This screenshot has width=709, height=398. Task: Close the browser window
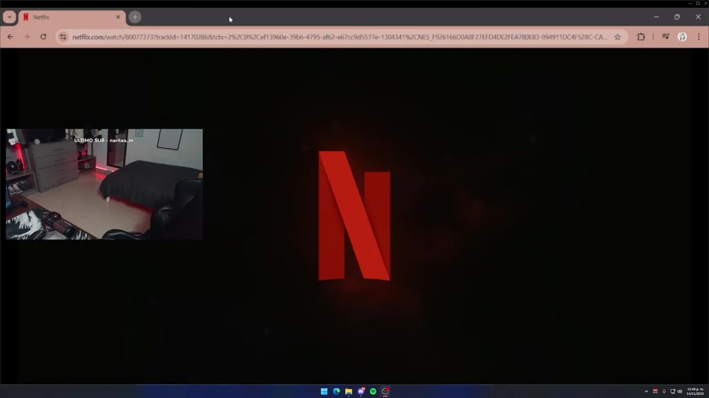tap(698, 17)
